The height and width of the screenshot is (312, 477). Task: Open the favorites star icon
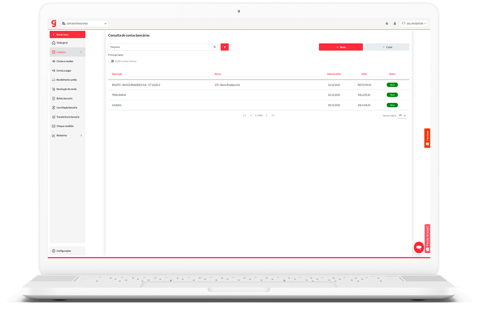[387, 24]
